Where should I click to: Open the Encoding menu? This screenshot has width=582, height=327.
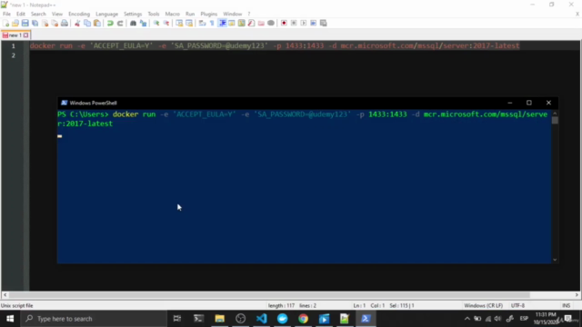coord(79,14)
